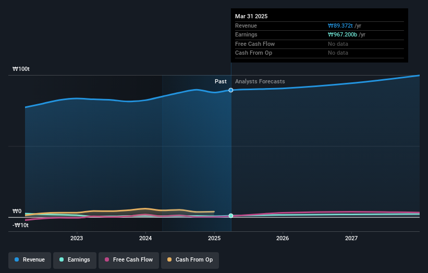The height and width of the screenshot is (273, 428).
Task: Click the ₩100t y-axis label
Action: (x=21, y=69)
